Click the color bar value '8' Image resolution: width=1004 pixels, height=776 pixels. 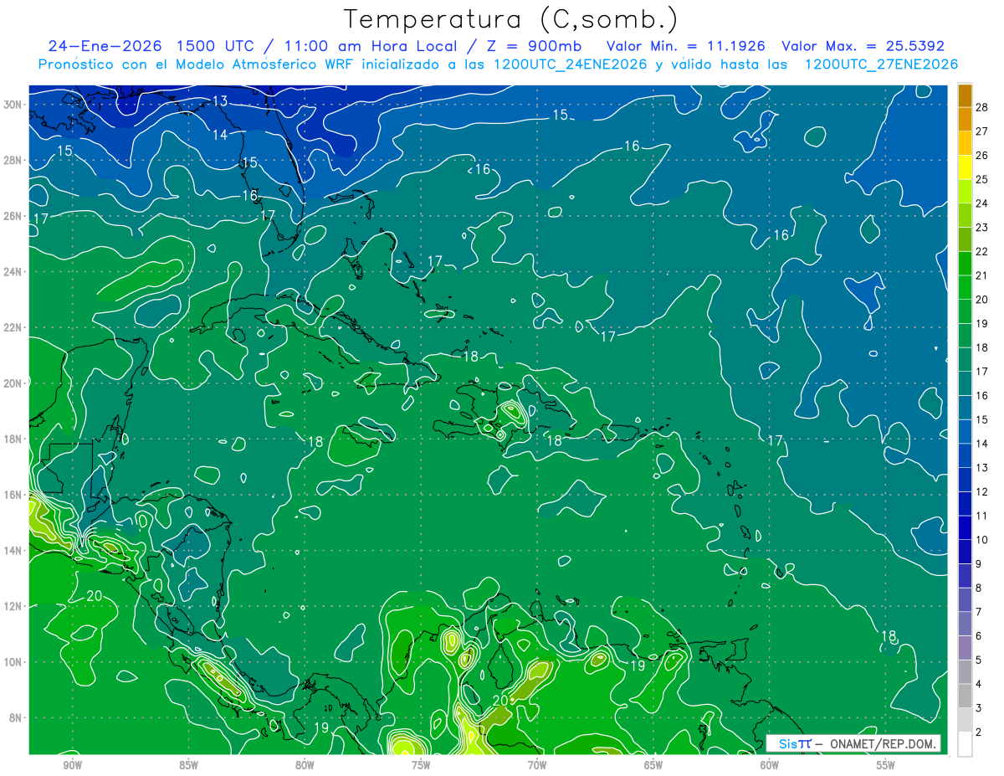[x=979, y=588]
